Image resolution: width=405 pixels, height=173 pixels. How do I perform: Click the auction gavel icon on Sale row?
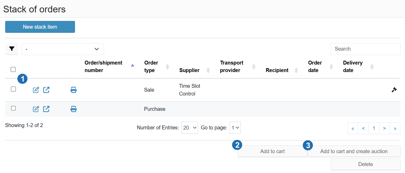[394, 90]
